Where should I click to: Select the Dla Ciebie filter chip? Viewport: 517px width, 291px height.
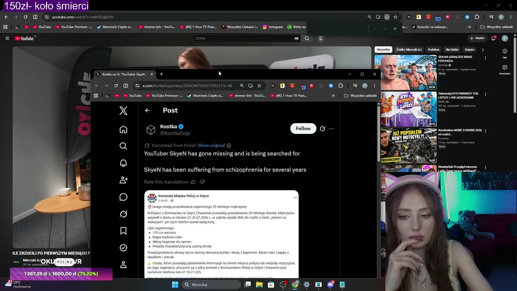coord(452,50)
